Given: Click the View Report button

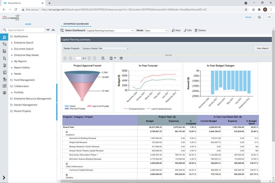Looking at the screenshot, I should tap(262, 48).
